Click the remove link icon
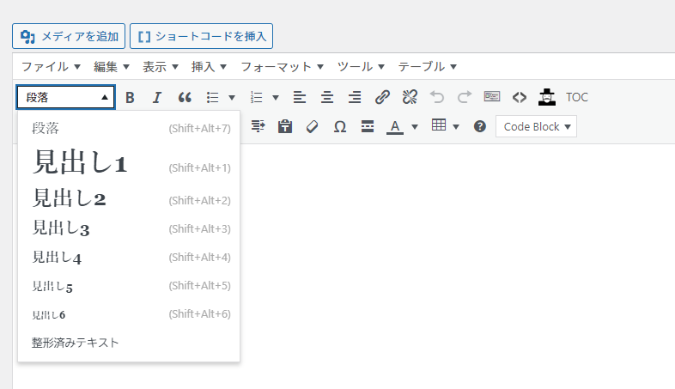The height and width of the screenshot is (389, 675). pos(410,97)
